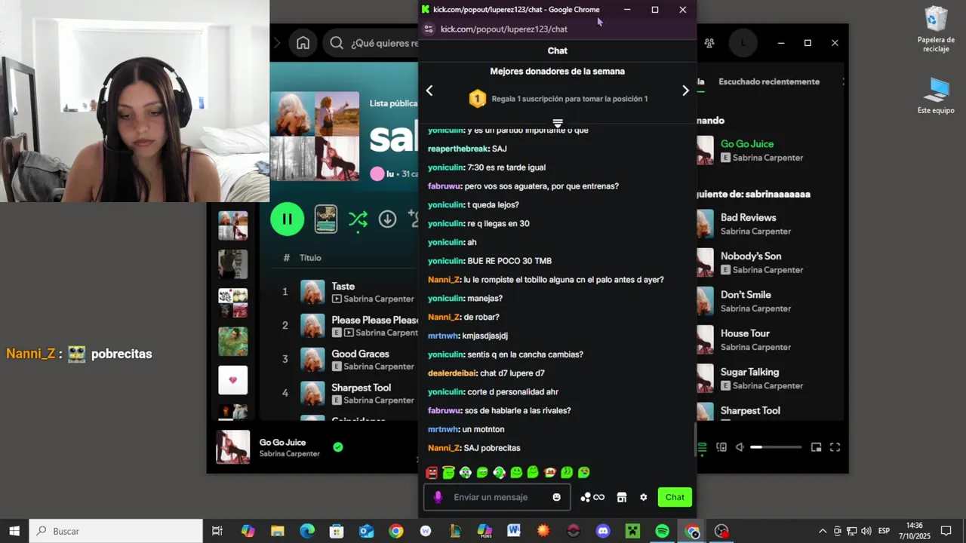The height and width of the screenshot is (543, 966).
Task: Open mrtnwh's name on 'un motnton' message
Action: (x=443, y=430)
